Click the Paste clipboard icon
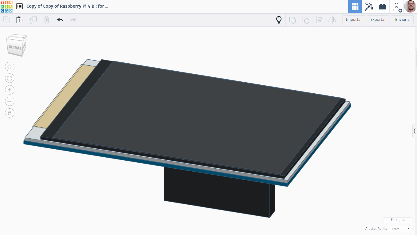Image resolution: width=417 pixels, height=235 pixels. pyautogui.click(x=19, y=20)
